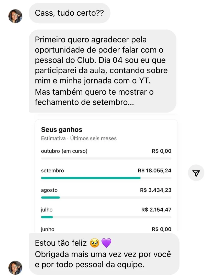Open sender's profile picture at top
This screenshot has width=212, height=279.
[15, 16]
